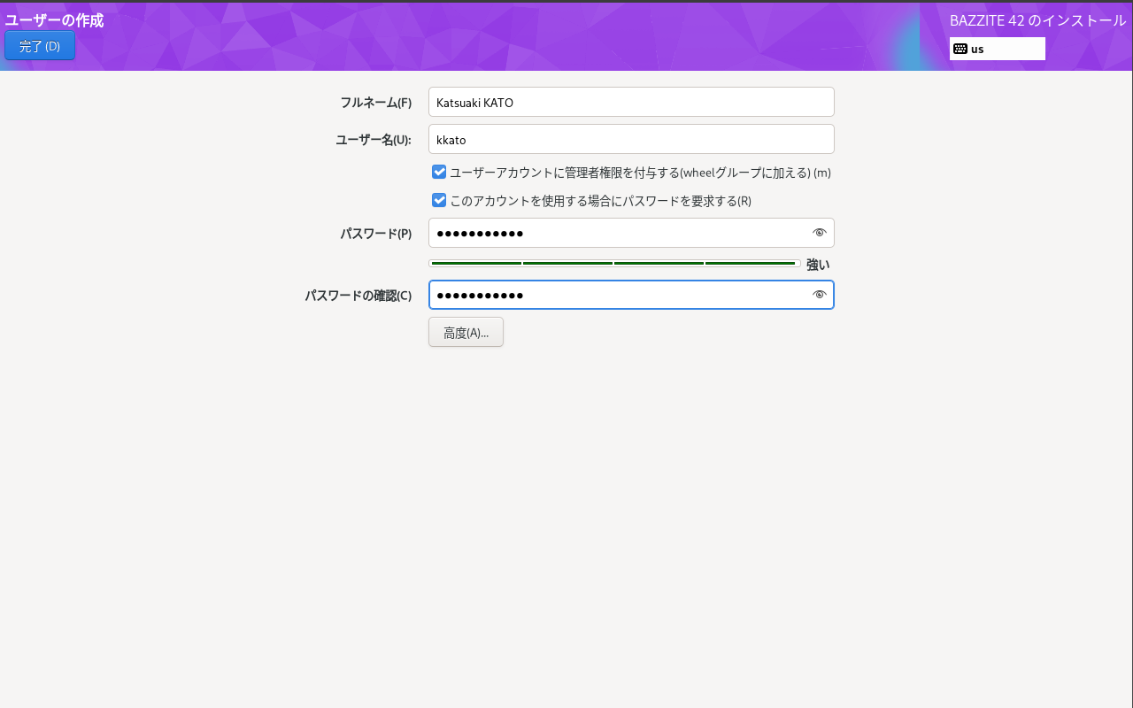Open the 高度(A) advanced settings dialog
The height and width of the screenshot is (708, 1133).
pos(466,332)
